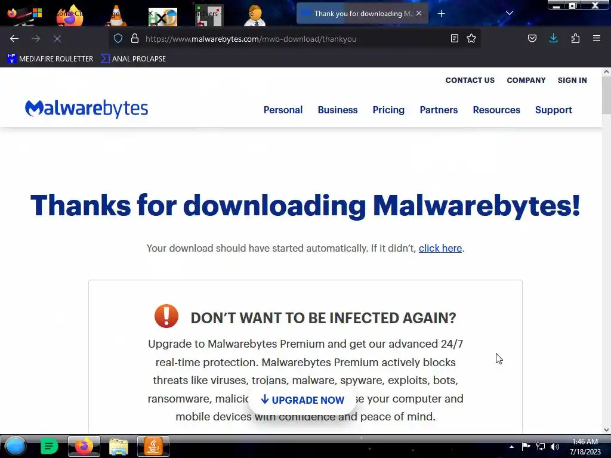Show tracking protection shield info
This screenshot has height=458, width=611.
[x=118, y=39]
